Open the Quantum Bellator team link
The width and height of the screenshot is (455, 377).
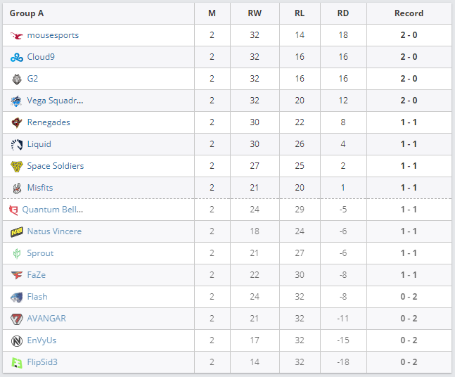click(52, 210)
